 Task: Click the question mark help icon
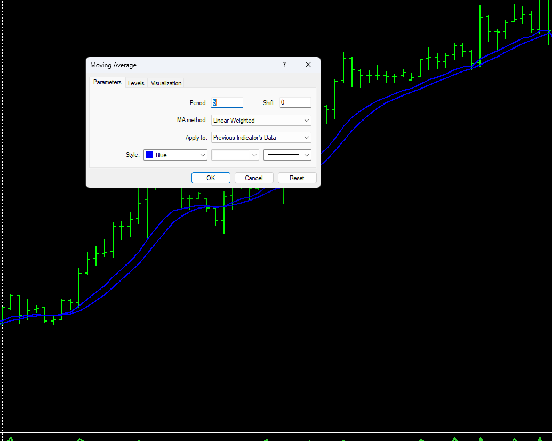click(x=284, y=65)
